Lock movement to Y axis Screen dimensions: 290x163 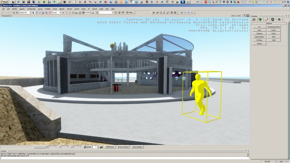click(66, 13)
